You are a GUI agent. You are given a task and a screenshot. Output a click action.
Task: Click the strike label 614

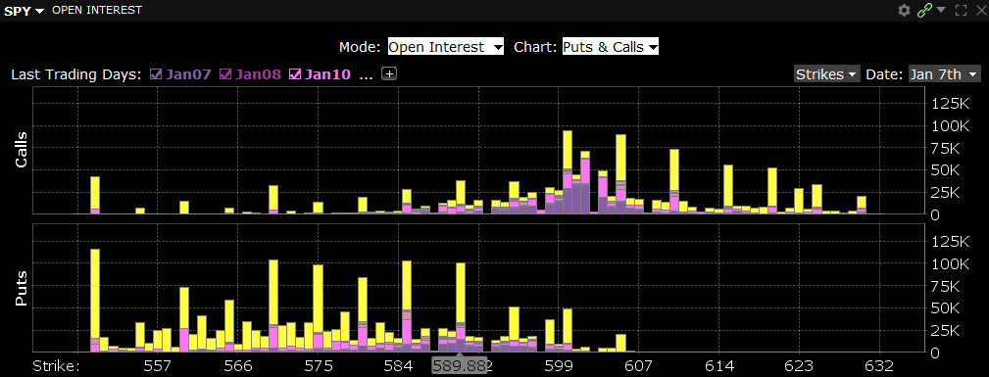719,366
